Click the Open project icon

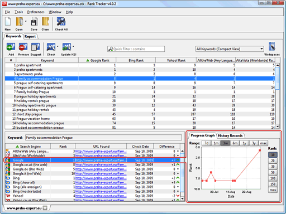tap(19, 22)
